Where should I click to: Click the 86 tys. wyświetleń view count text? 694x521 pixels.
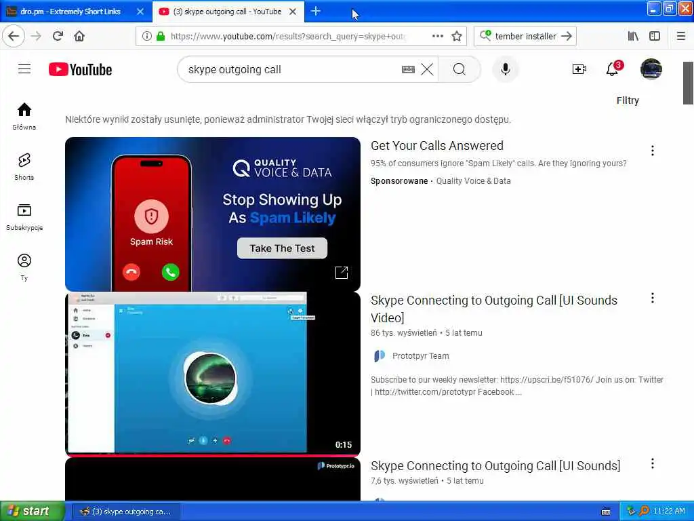coord(404,332)
